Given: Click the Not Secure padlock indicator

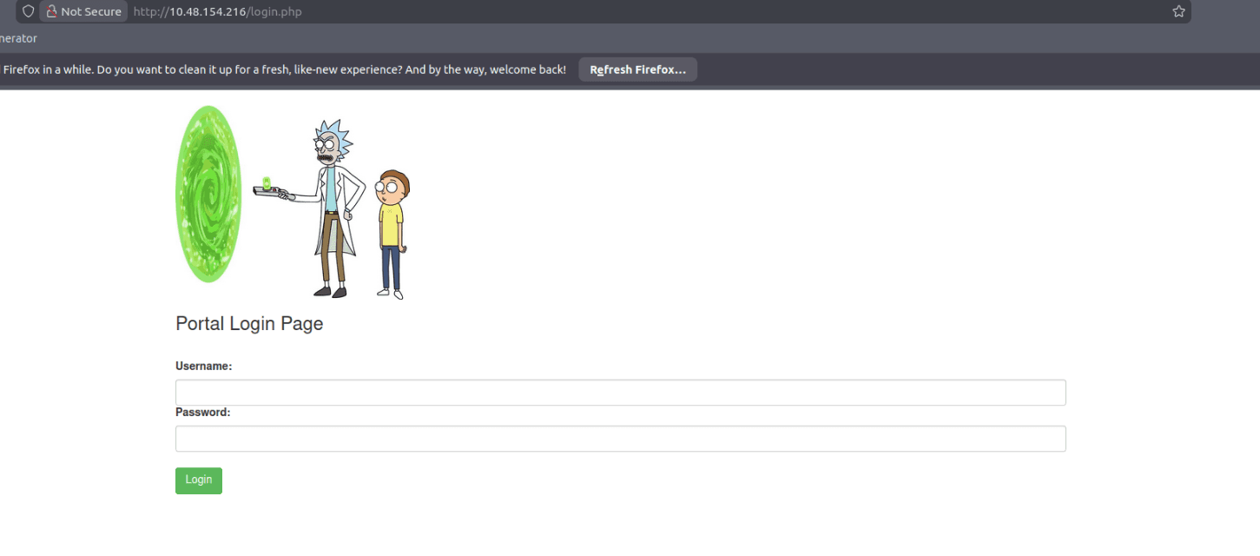Looking at the screenshot, I should [x=84, y=11].
